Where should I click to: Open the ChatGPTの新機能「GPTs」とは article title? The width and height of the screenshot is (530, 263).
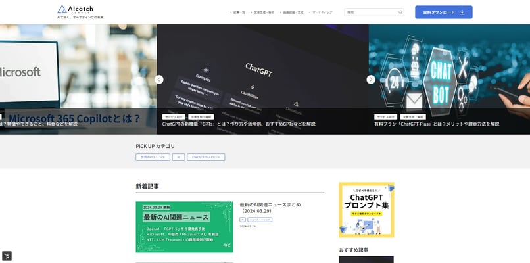point(239,124)
